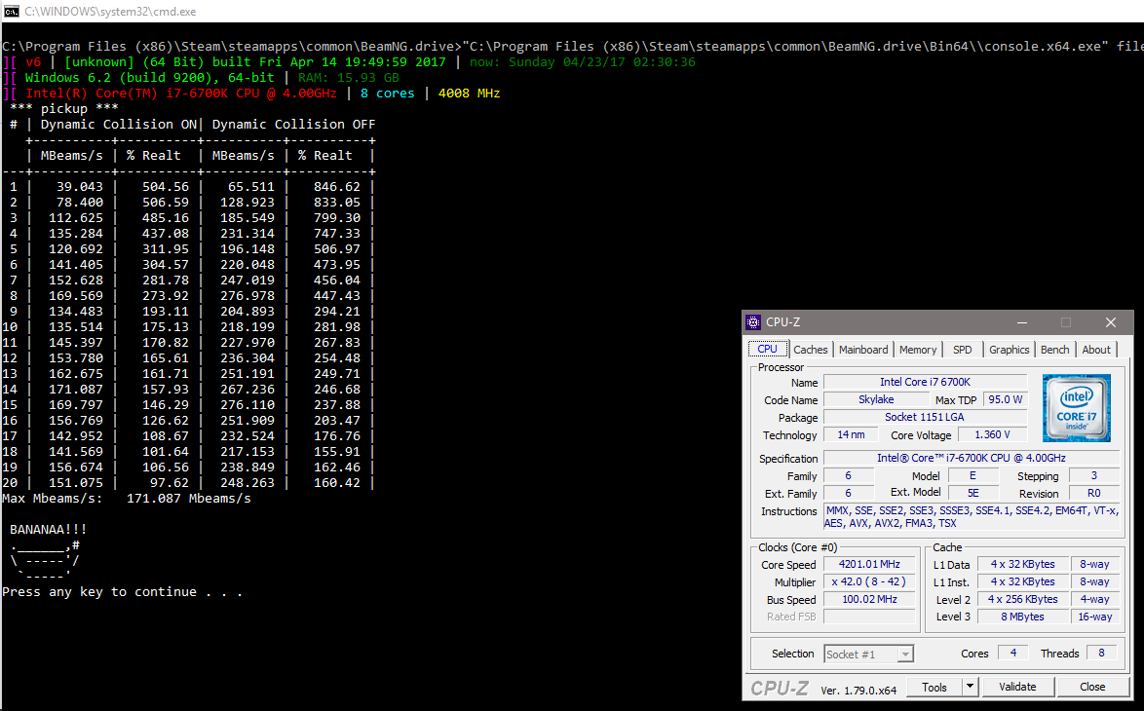
Task: Click the Core Speed value field
Action: click(x=870, y=565)
